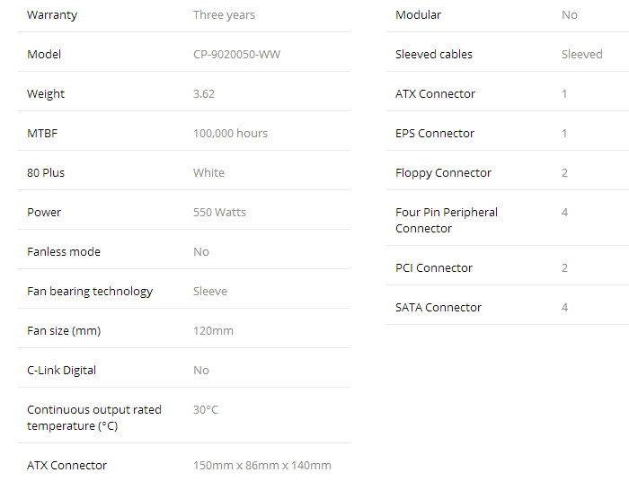Click the Continuous output rated temperature label

coord(93,417)
